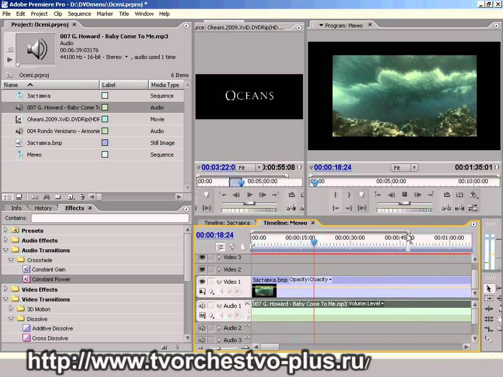The height and width of the screenshot is (377, 503).
Task: Switch to the Info tab
Action: 16,208
